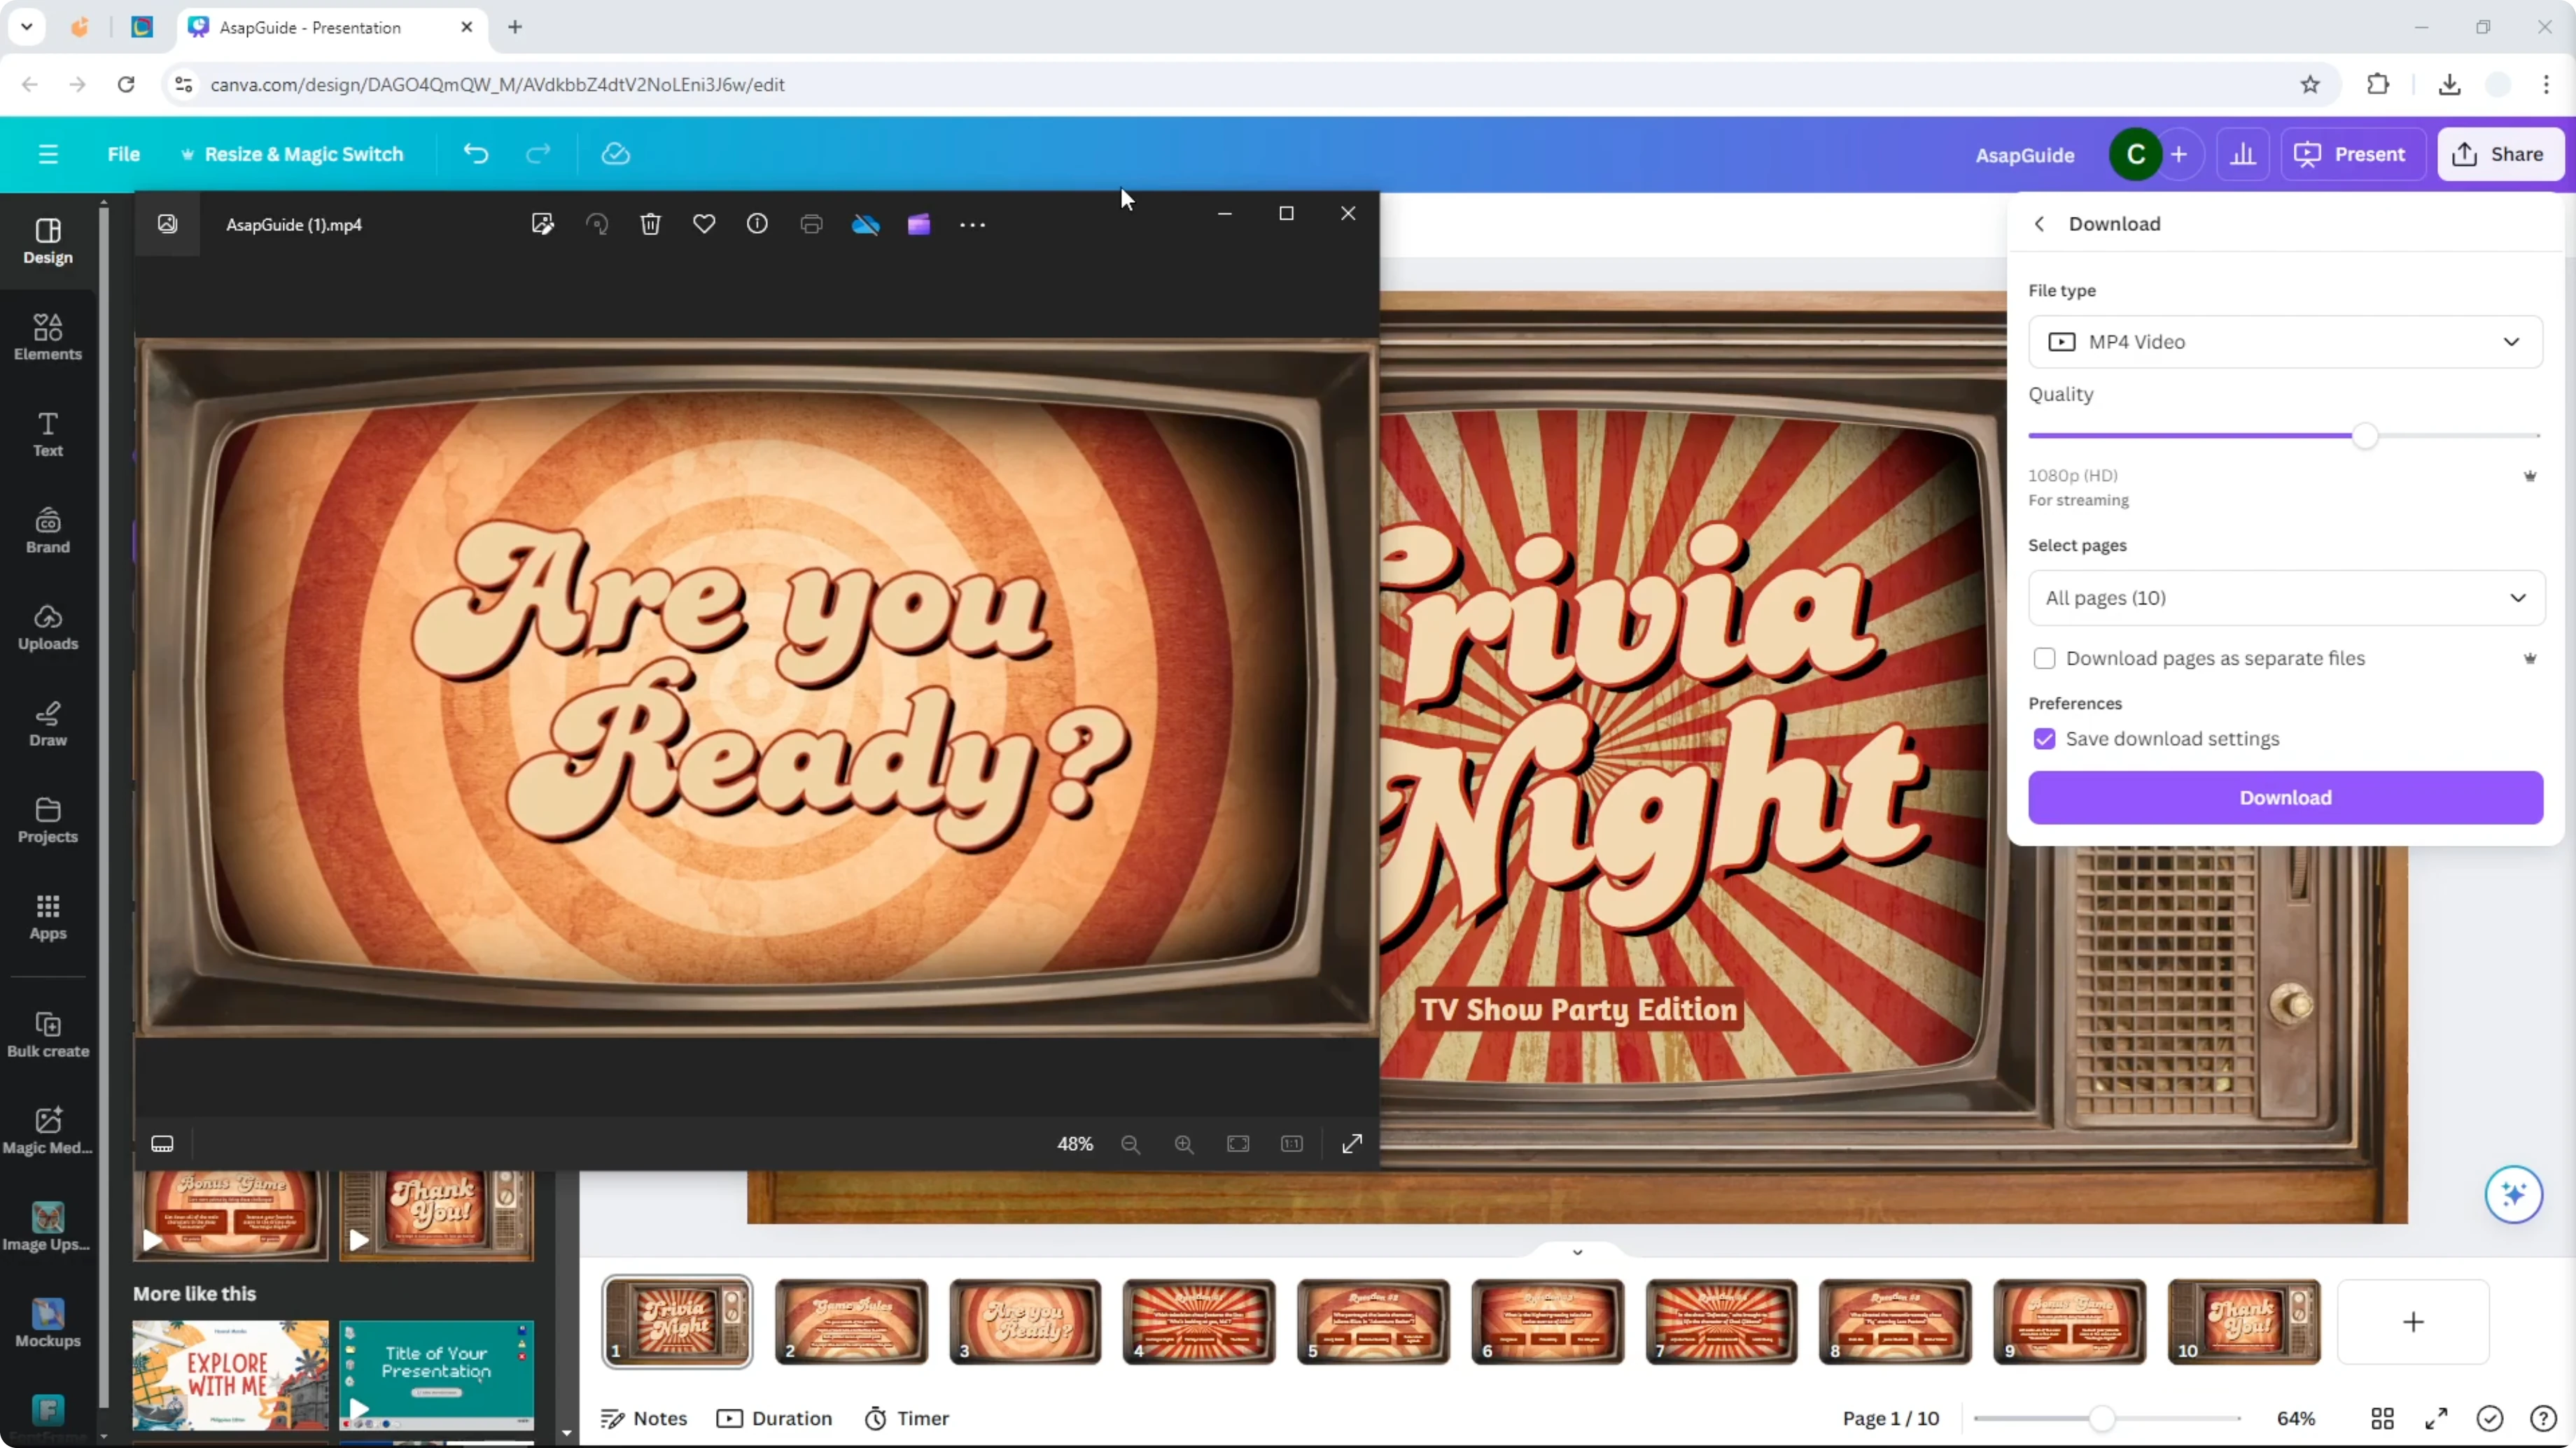Click the Share button
The width and height of the screenshot is (2576, 1448).
[x=2500, y=154]
